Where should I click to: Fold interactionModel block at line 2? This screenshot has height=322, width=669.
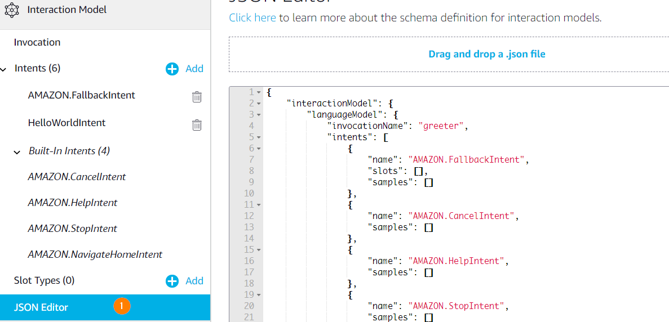[259, 103]
